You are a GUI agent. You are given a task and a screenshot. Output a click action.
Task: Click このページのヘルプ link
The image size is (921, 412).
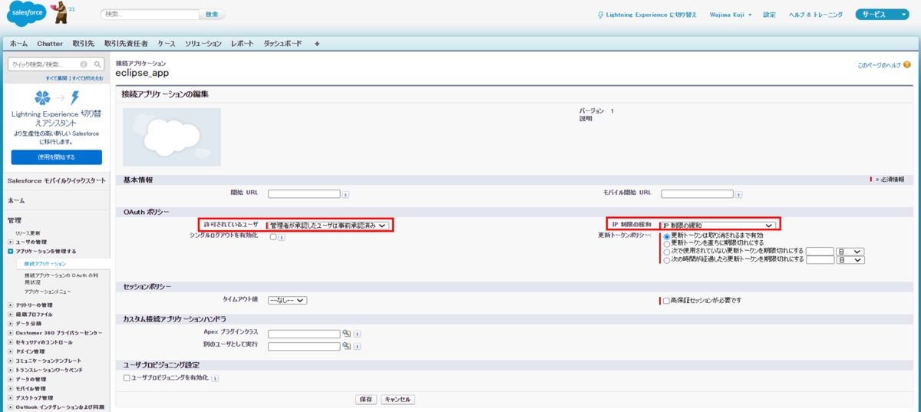(x=880, y=65)
